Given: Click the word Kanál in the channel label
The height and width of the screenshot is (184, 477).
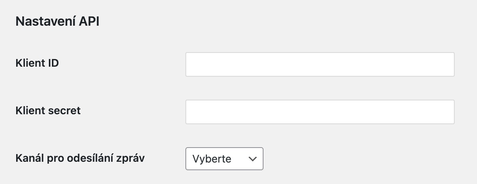Looking at the screenshot, I should pyautogui.click(x=30, y=158).
